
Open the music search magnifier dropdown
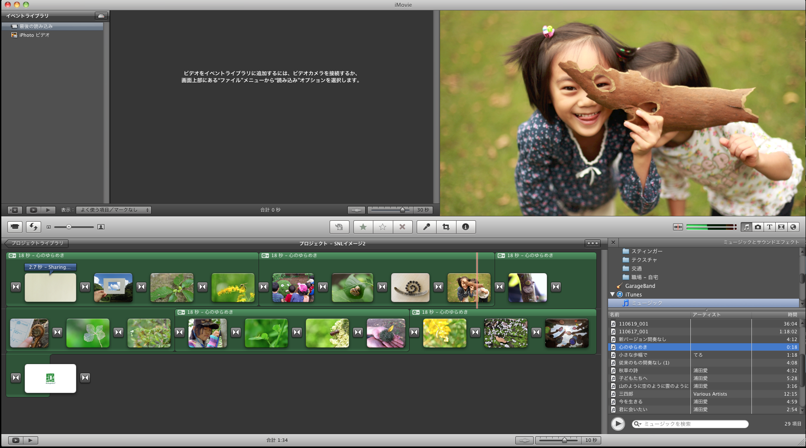(x=637, y=424)
